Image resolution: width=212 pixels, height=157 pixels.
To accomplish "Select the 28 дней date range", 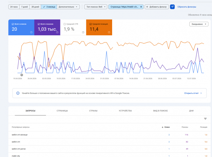I will [35, 7].
